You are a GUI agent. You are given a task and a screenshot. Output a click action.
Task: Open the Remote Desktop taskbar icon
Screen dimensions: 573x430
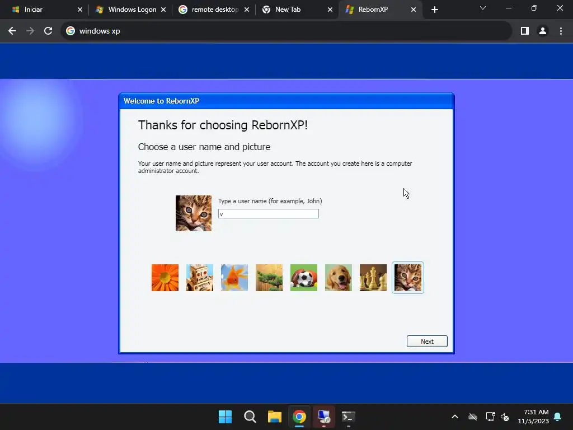coord(324,417)
